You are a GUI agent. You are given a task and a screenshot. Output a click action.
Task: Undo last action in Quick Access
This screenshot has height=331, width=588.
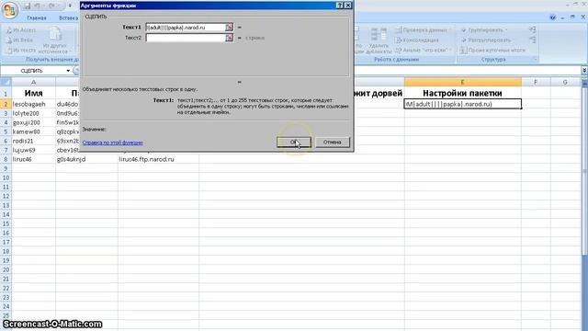(x=38, y=6)
